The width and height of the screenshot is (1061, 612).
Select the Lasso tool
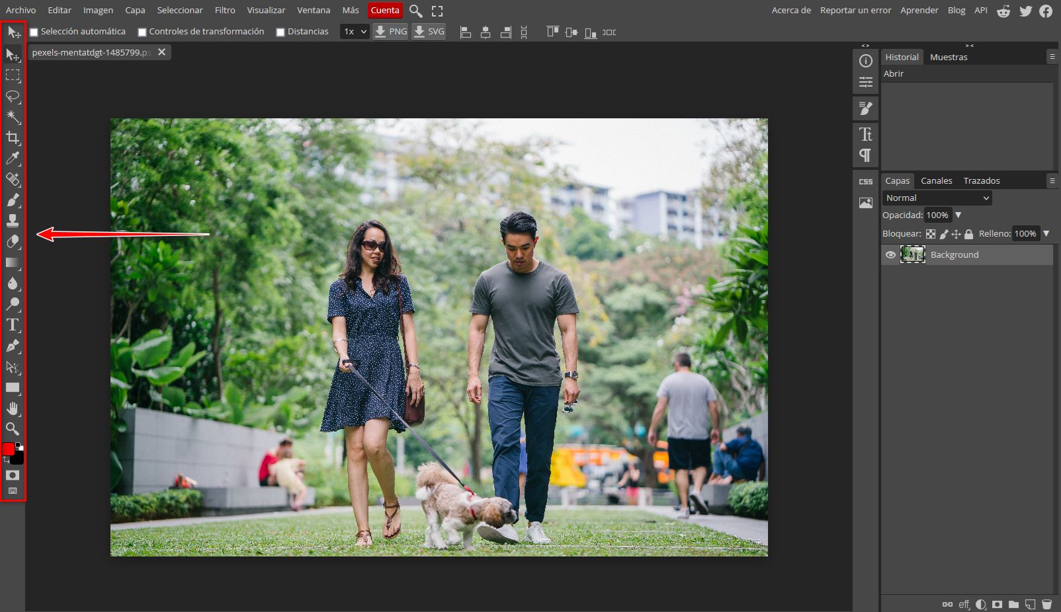[13, 96]
